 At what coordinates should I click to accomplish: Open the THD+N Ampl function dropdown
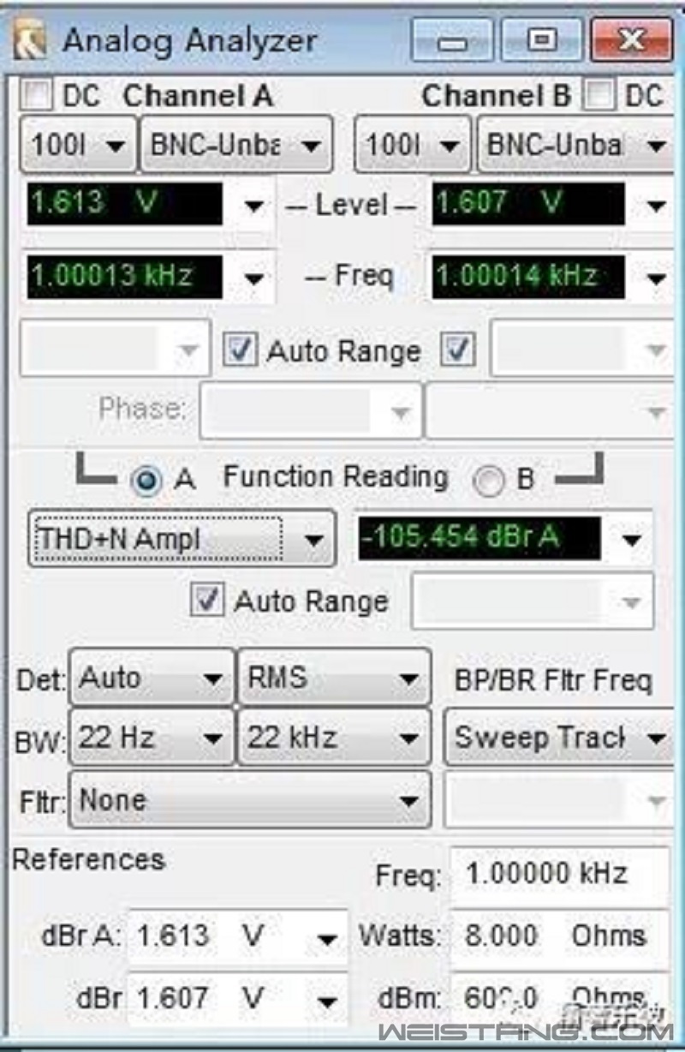[x=182, y=539]
